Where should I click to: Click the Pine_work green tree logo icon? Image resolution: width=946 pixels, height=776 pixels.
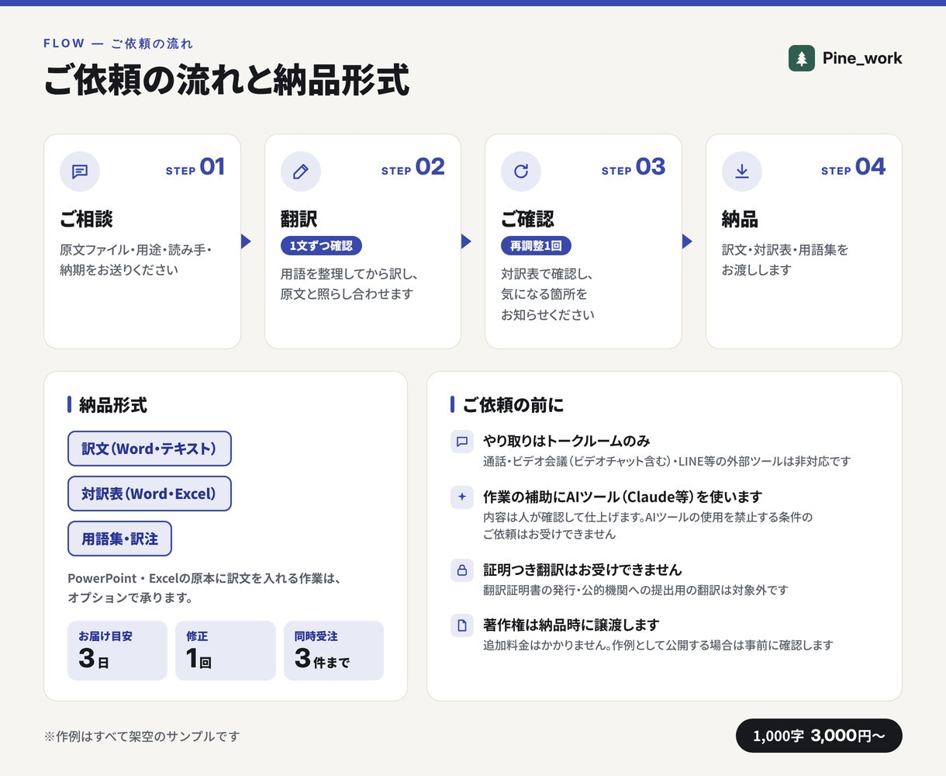[802, 58]
